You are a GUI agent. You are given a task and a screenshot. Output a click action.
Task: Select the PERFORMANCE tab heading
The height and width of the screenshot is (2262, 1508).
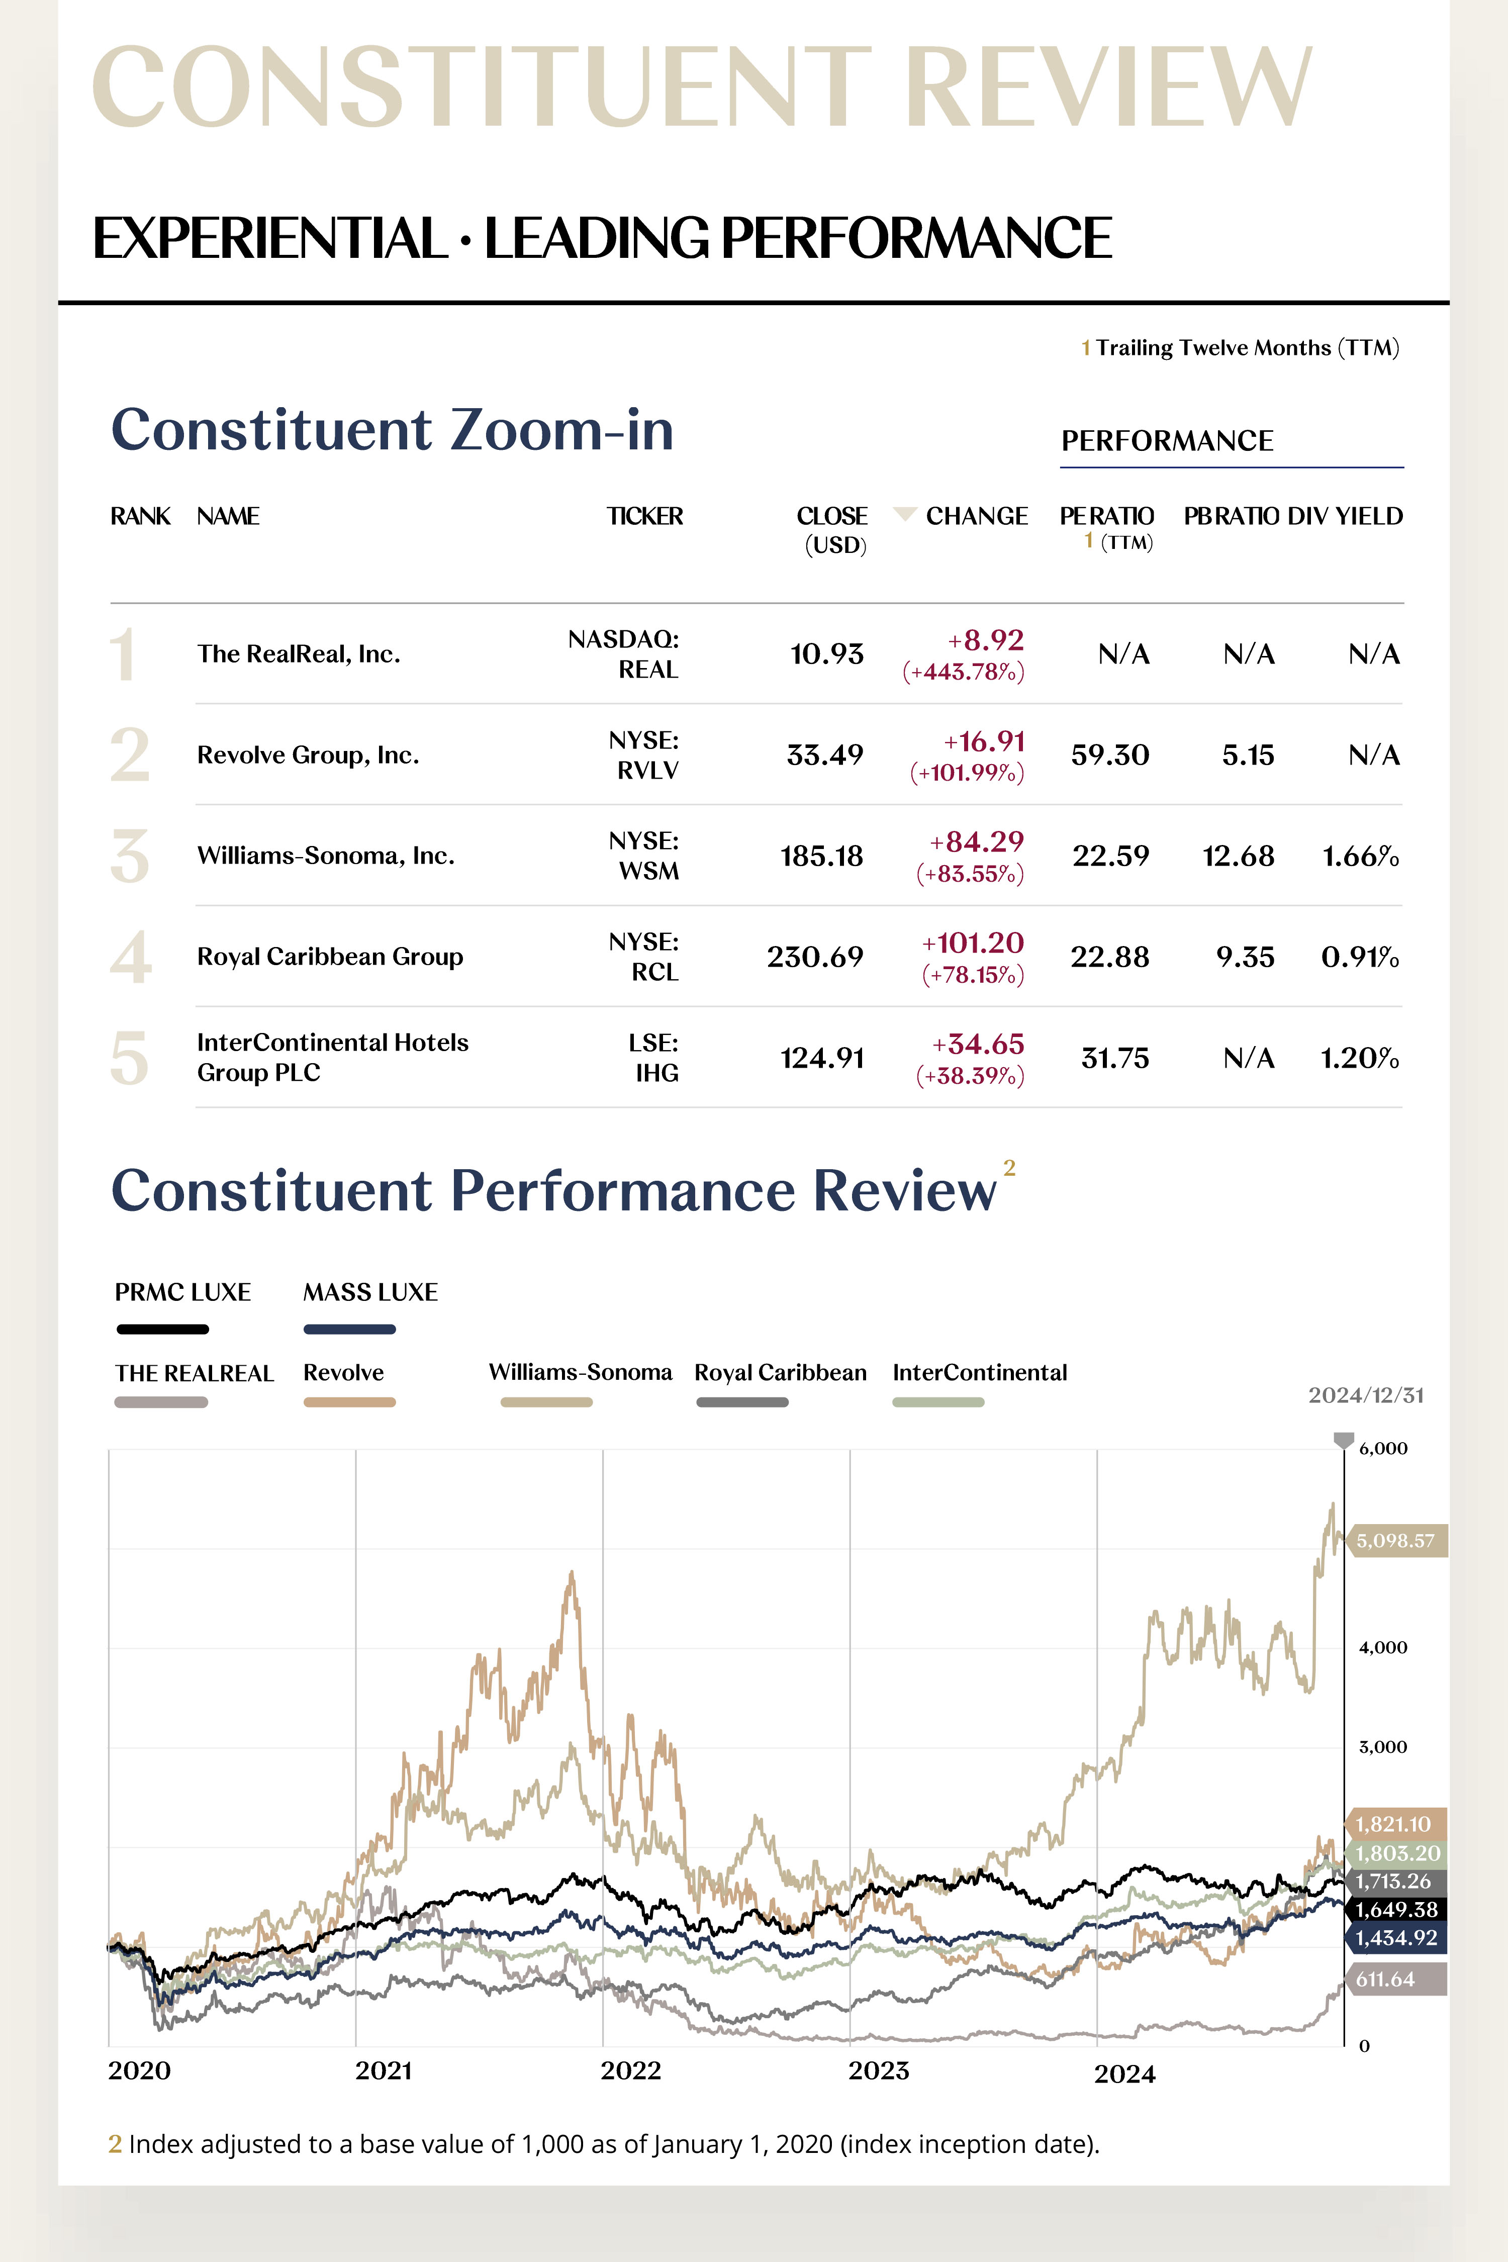coord(1167,441)
